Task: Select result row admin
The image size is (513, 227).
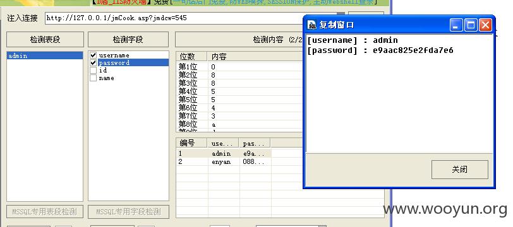Action: 224,153
